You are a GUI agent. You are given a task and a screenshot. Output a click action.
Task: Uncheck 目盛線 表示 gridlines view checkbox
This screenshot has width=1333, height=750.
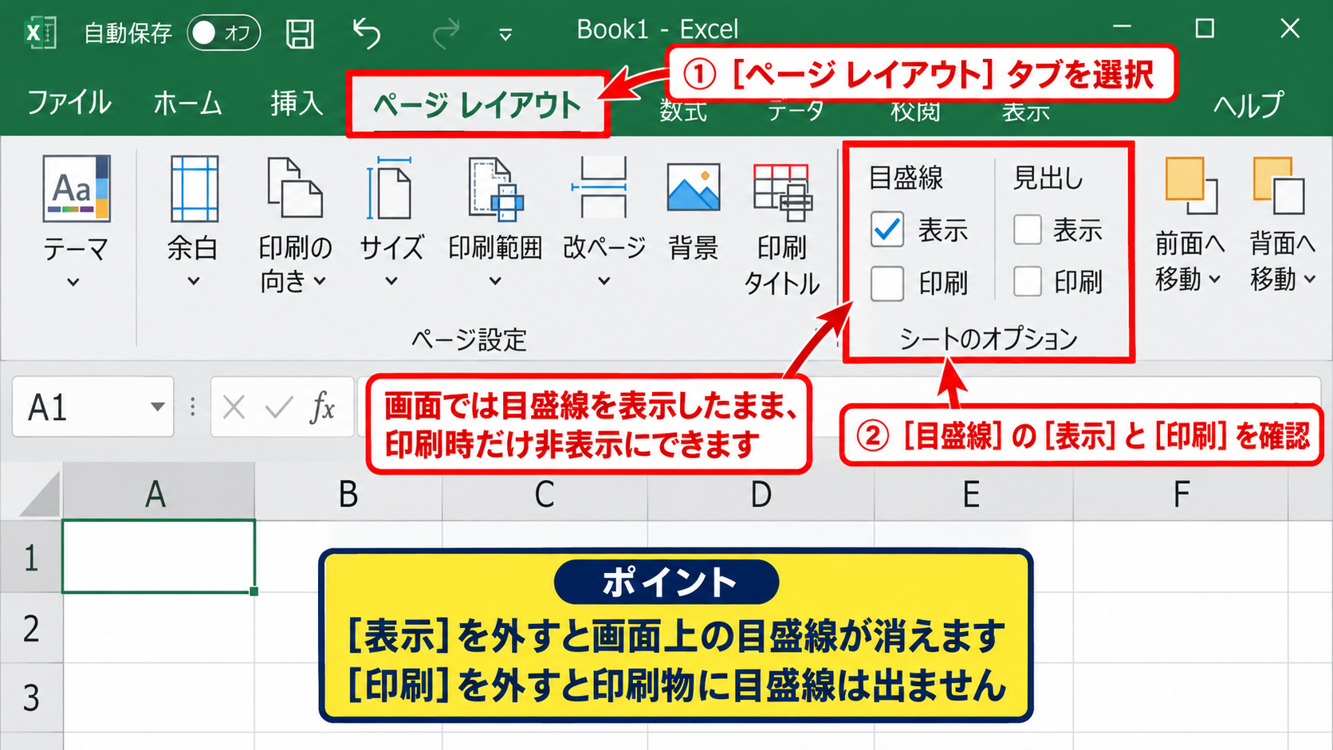(x=887, y=230)
